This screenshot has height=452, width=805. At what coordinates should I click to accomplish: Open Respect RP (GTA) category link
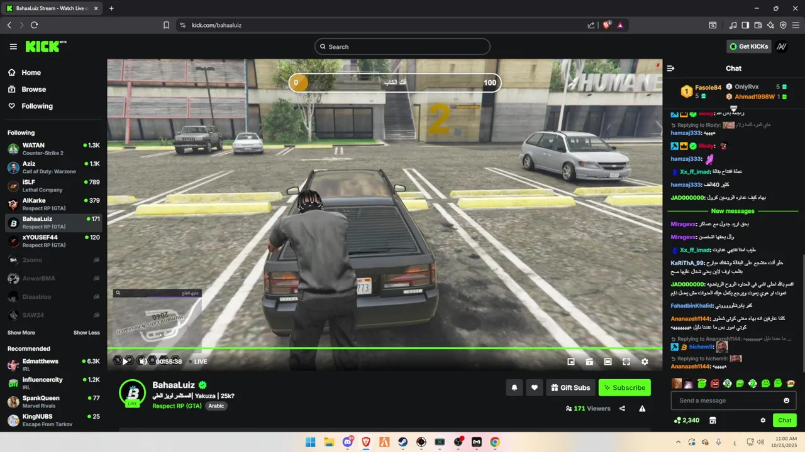click(177, 406)
